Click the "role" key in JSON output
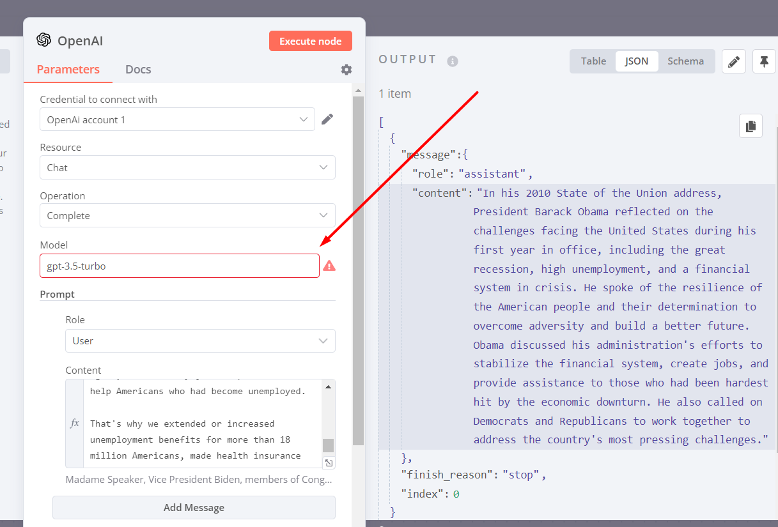The height and width of the screenshot is (527, 778). click(x=430, y=174)
